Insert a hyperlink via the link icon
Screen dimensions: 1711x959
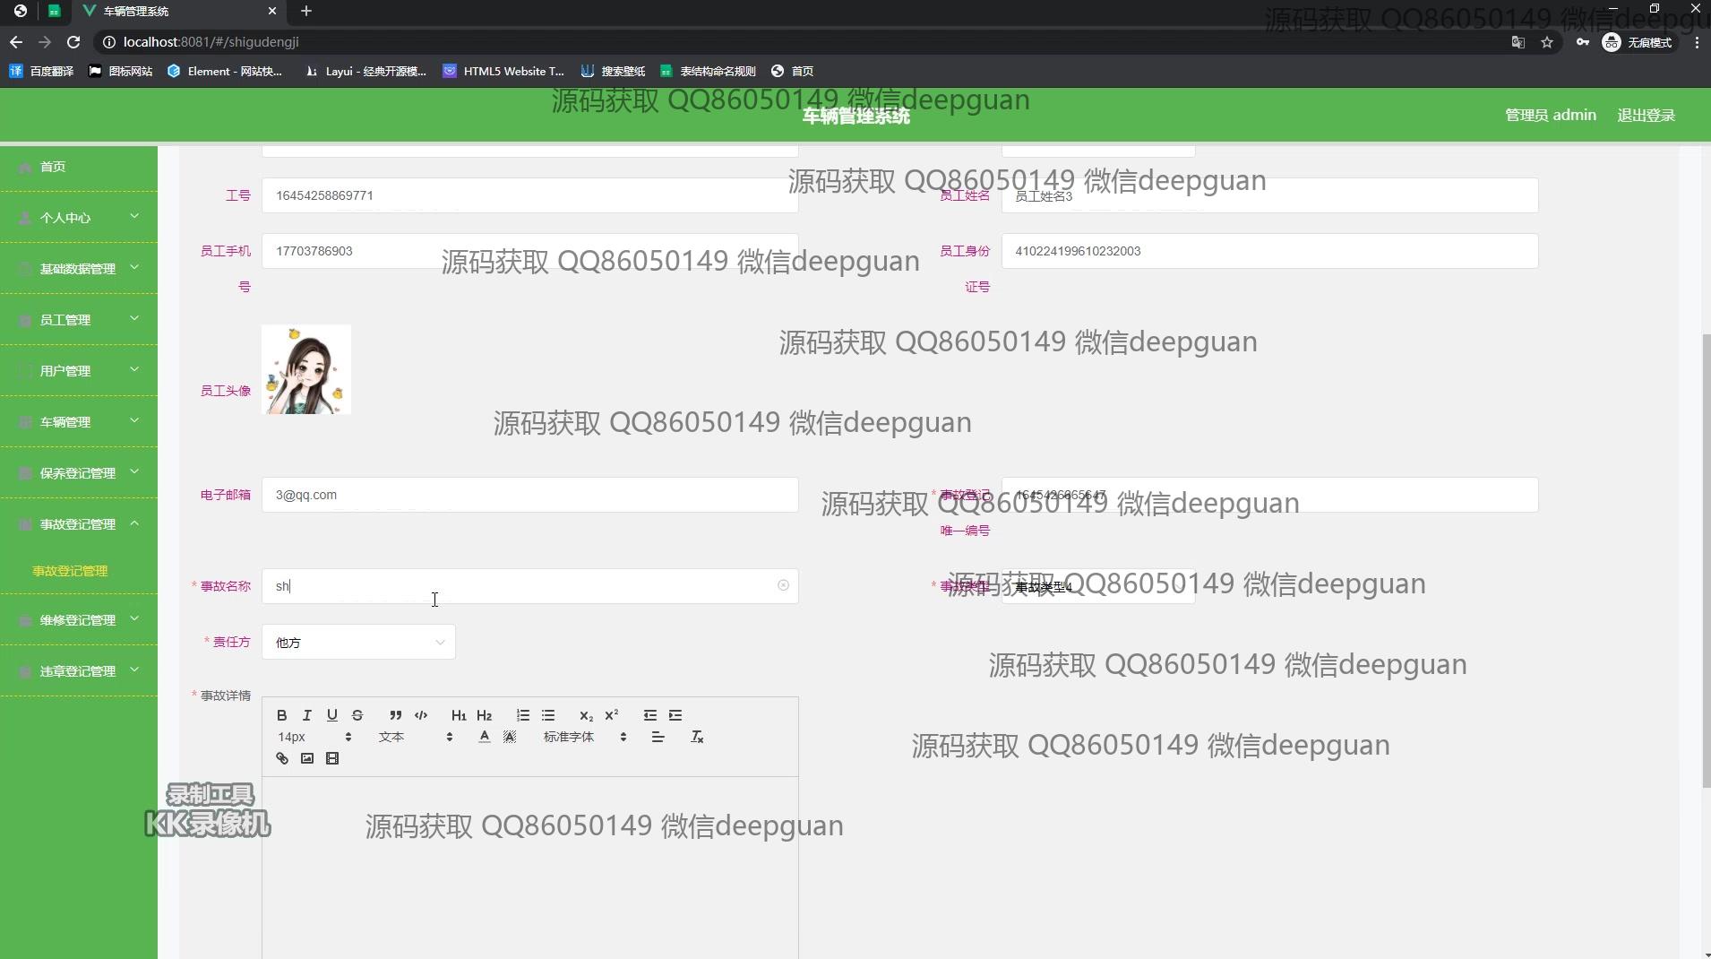(282, 758)
